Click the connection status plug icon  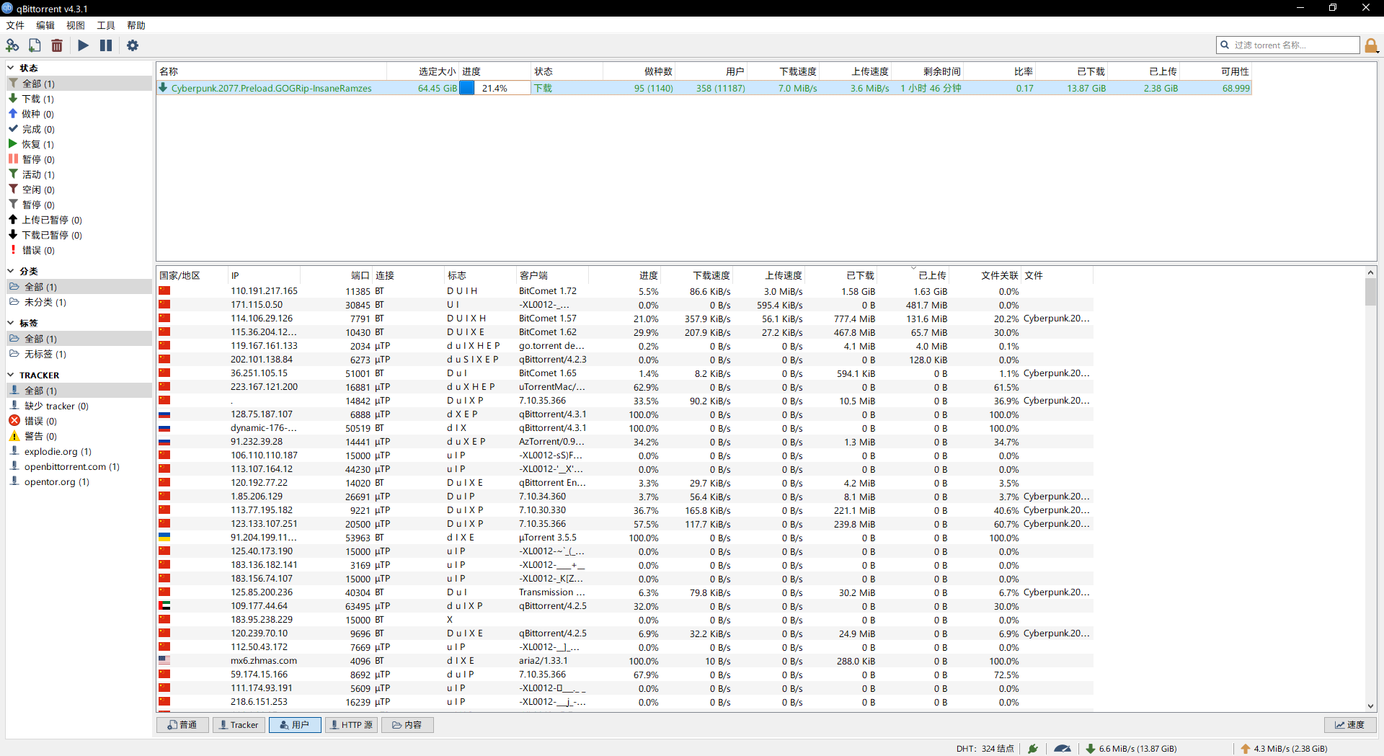(x=1033, y=748)
